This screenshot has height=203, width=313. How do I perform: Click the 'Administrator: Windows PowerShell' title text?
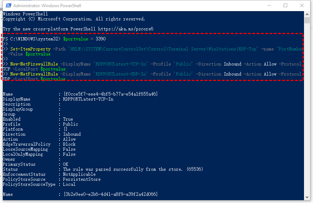coord(47,6)
